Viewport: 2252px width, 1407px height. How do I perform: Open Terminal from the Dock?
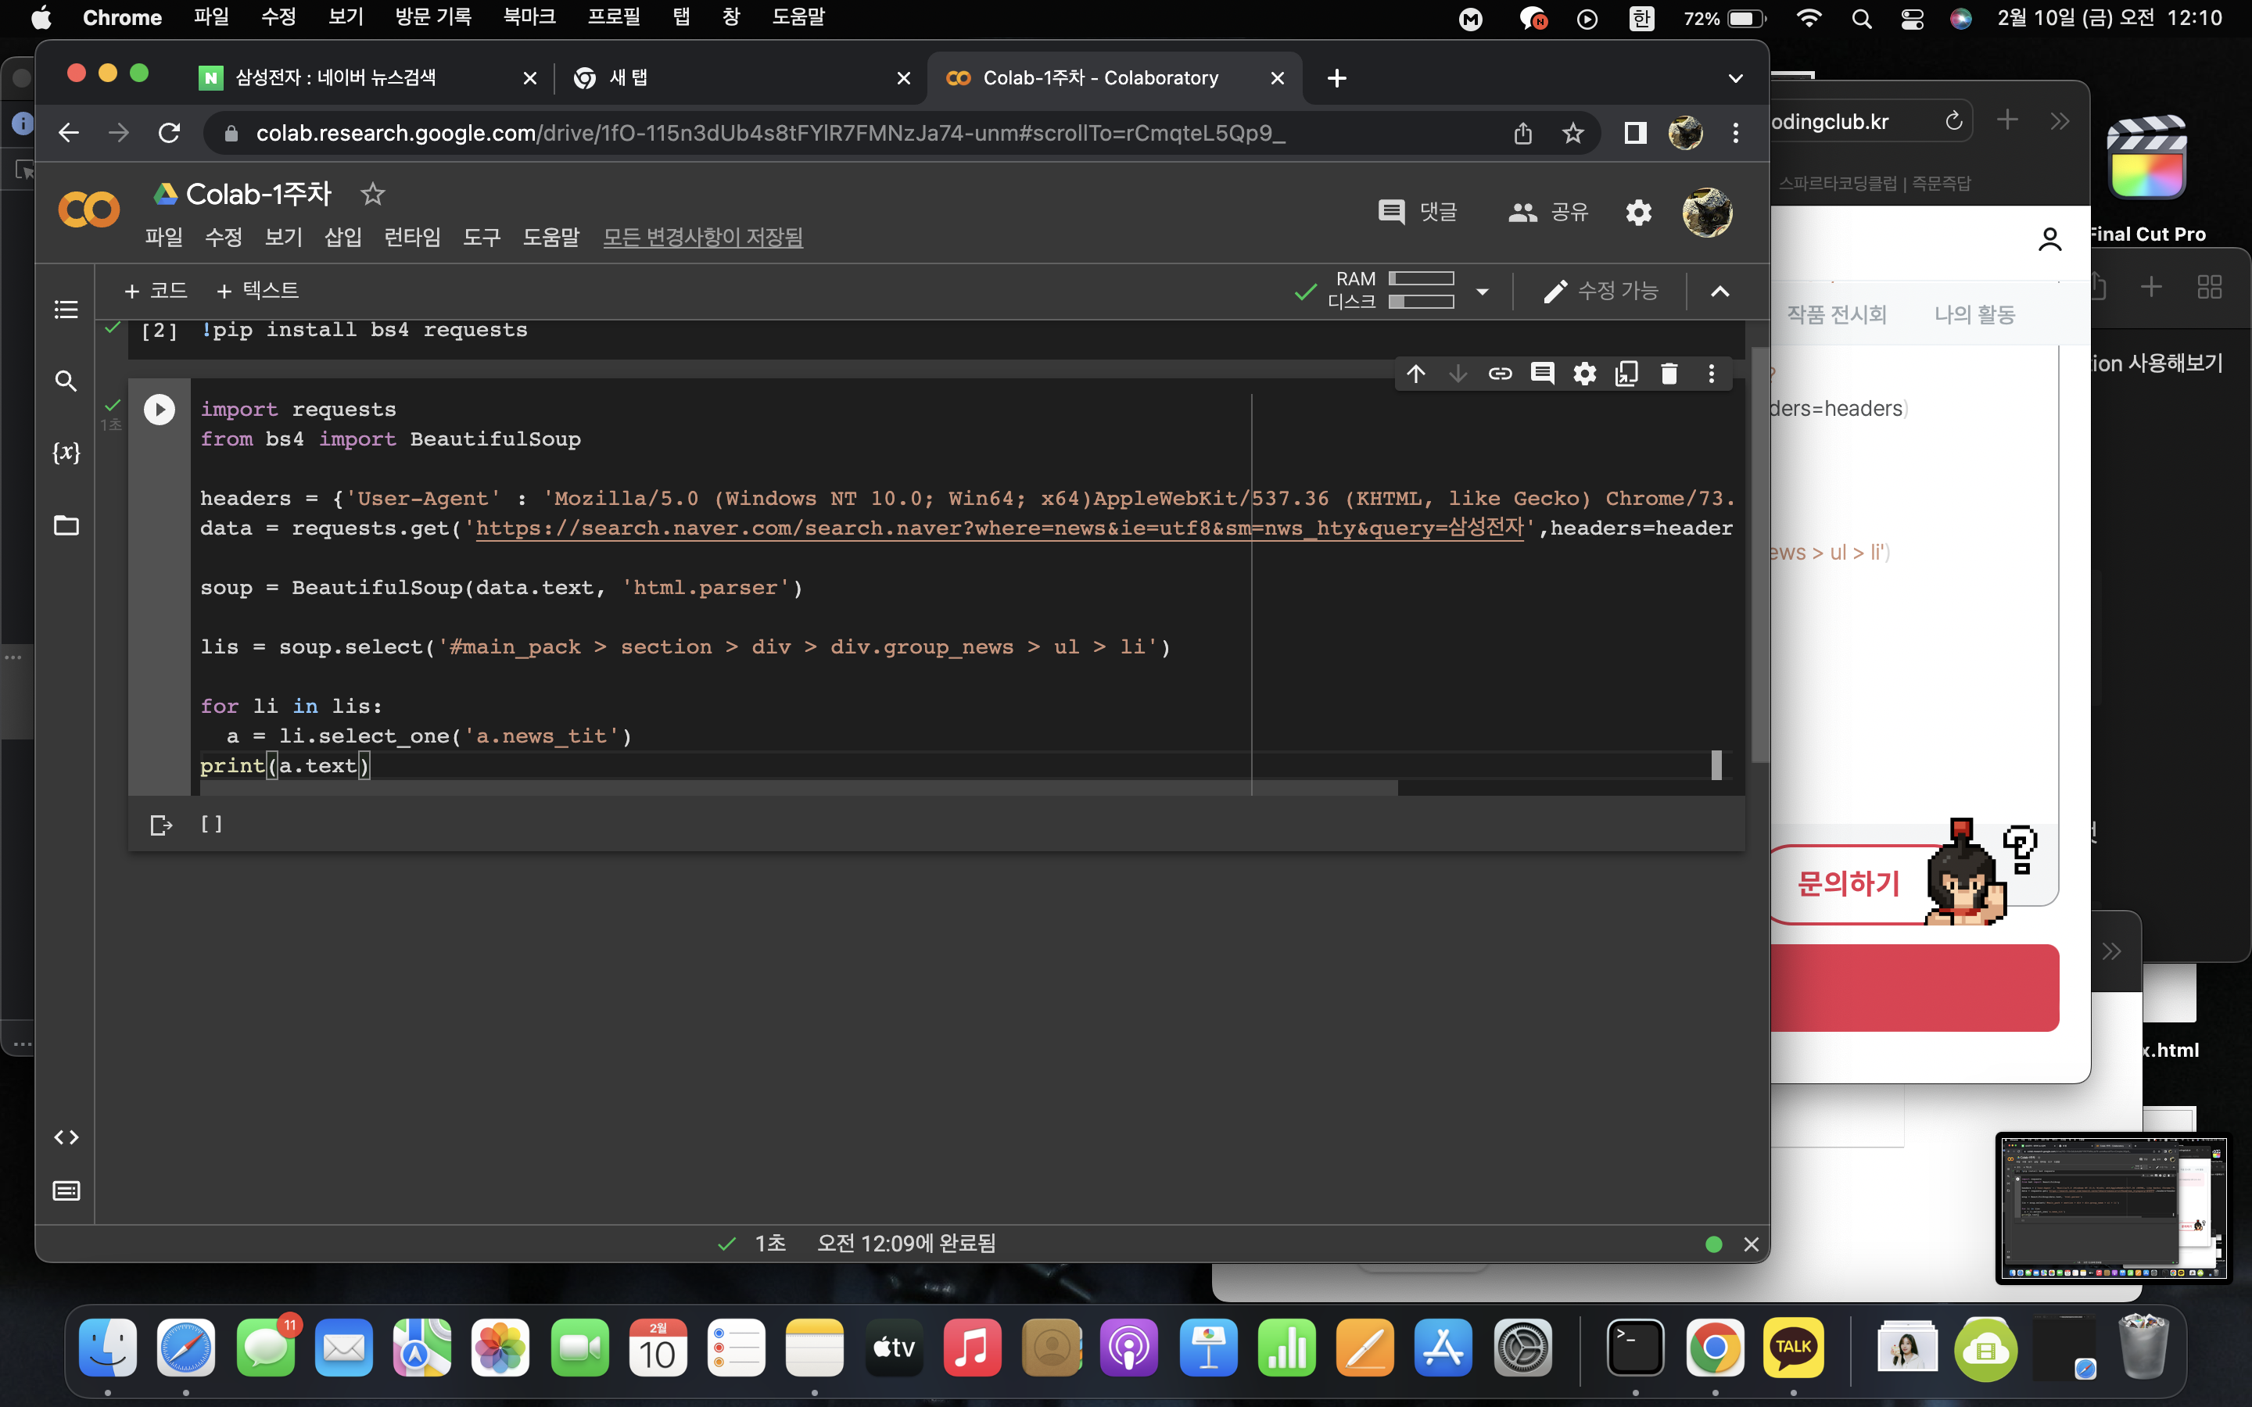[x=1635, y=1347]
